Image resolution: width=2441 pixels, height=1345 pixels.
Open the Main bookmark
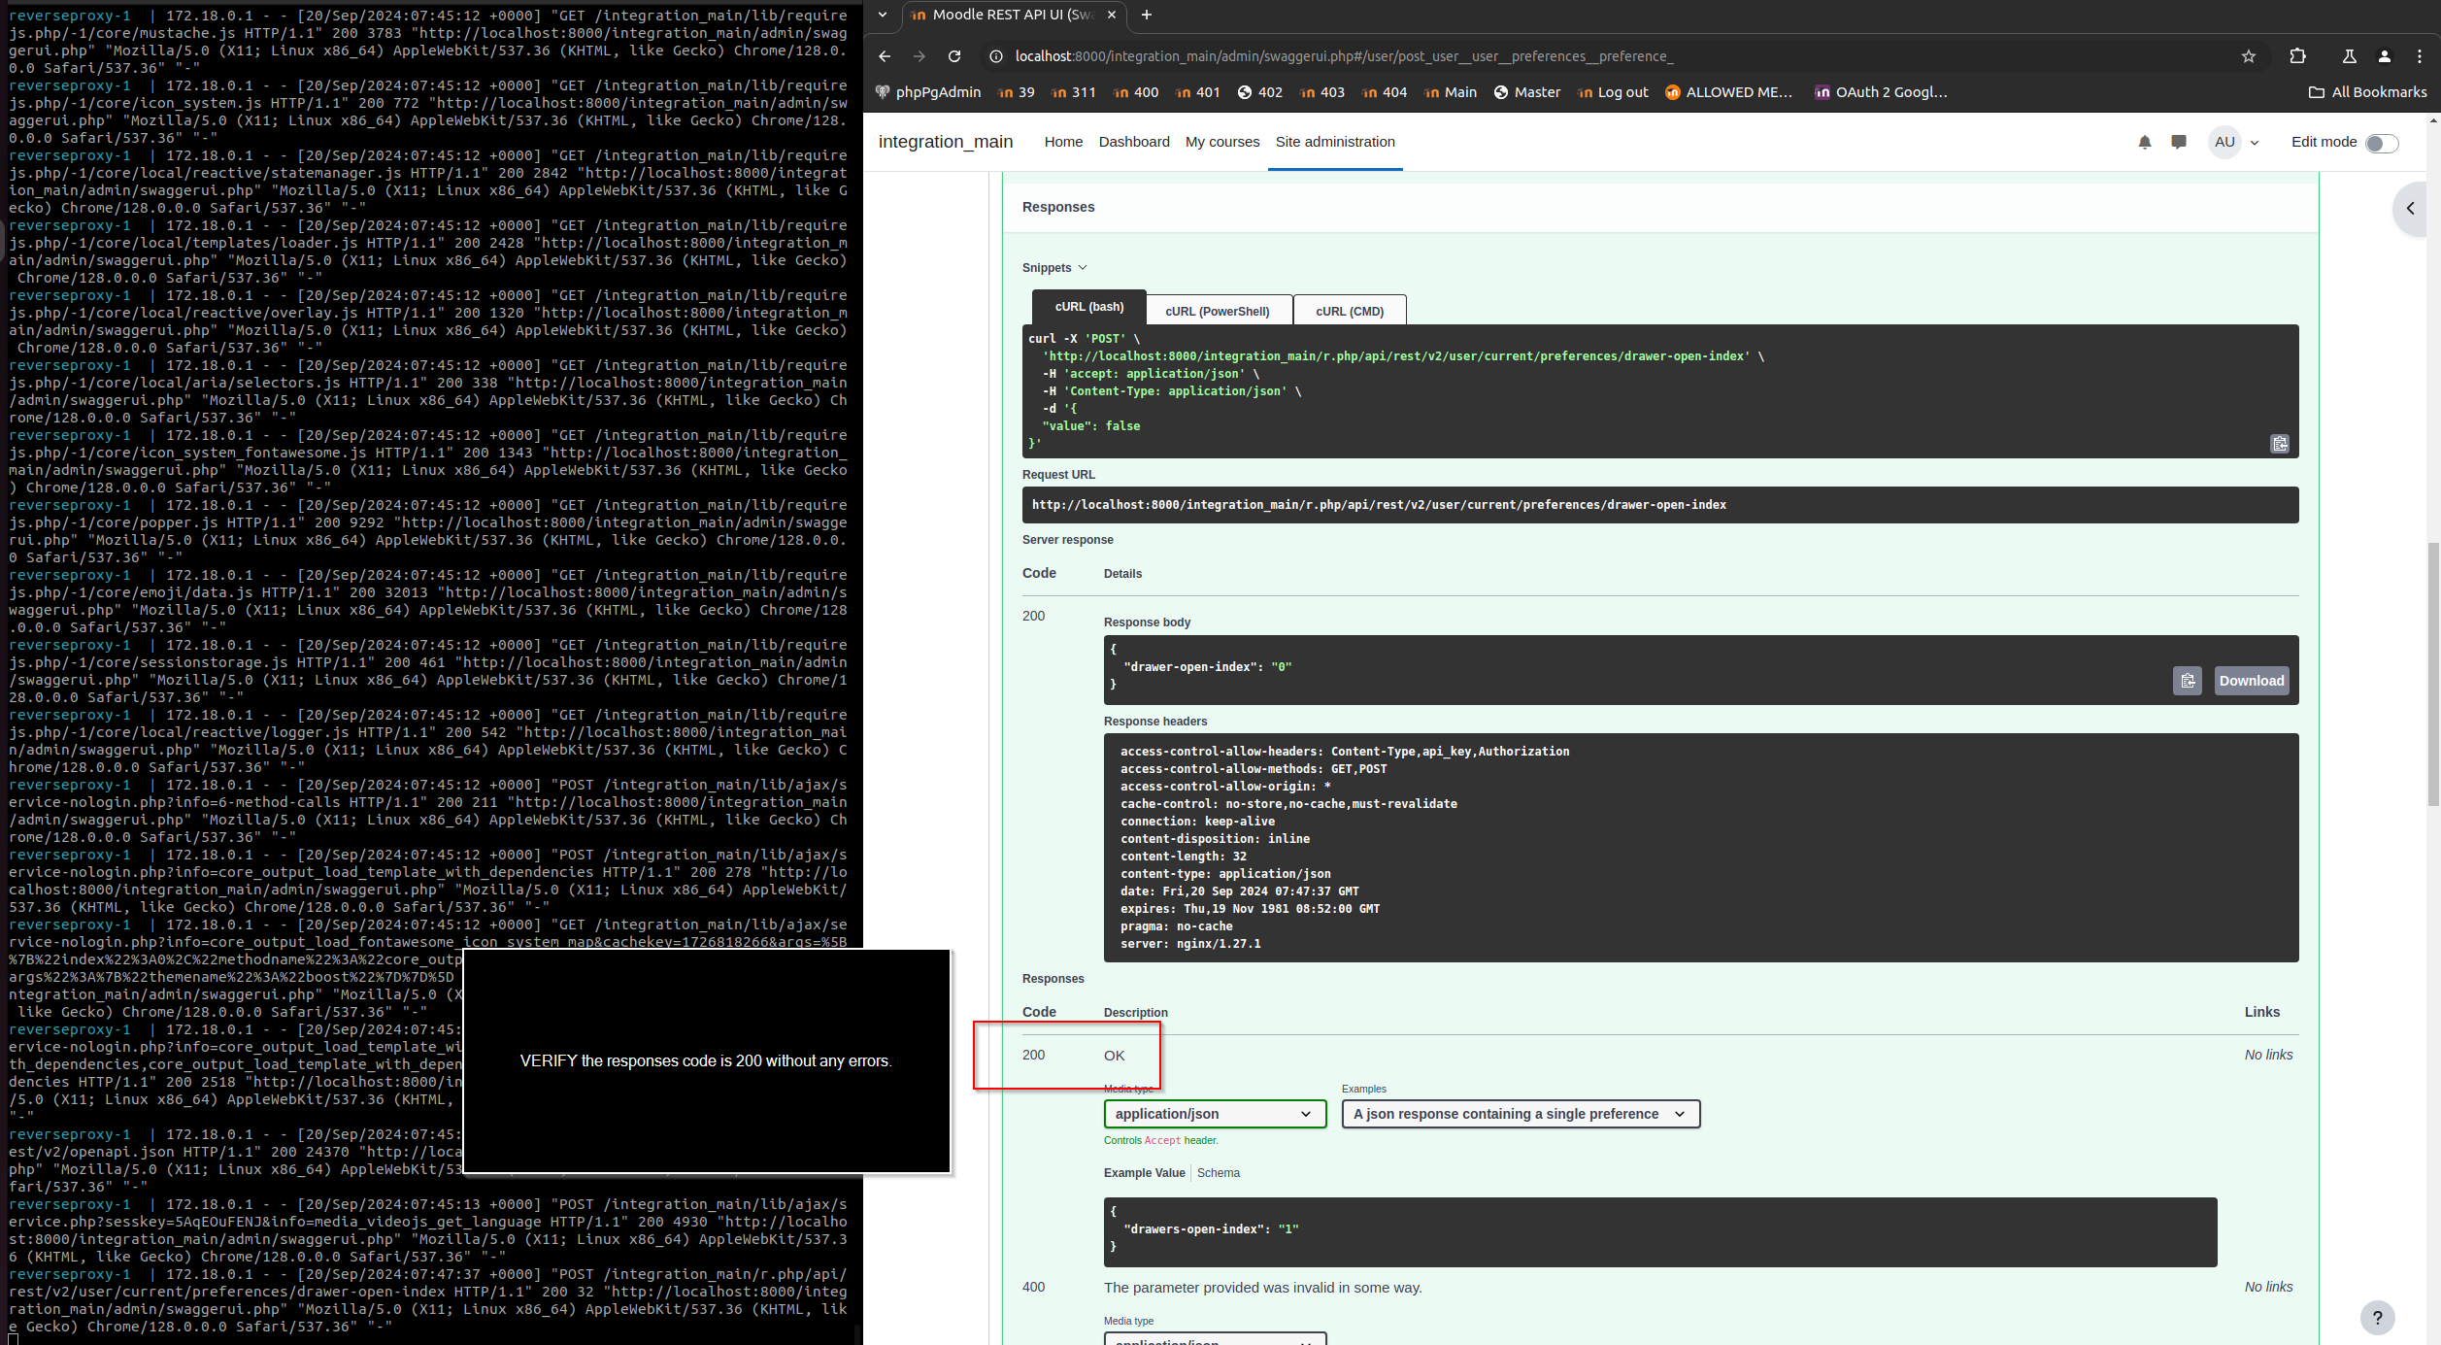pos(1451,92)
